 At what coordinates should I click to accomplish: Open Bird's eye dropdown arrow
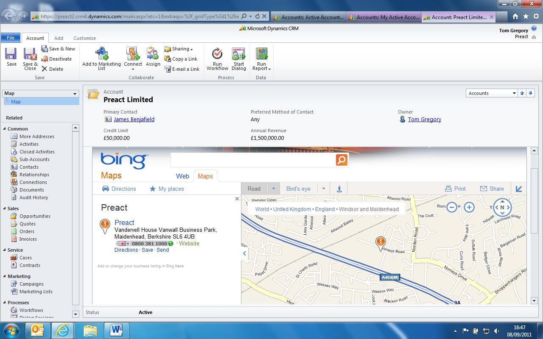[x=324, y=189]
